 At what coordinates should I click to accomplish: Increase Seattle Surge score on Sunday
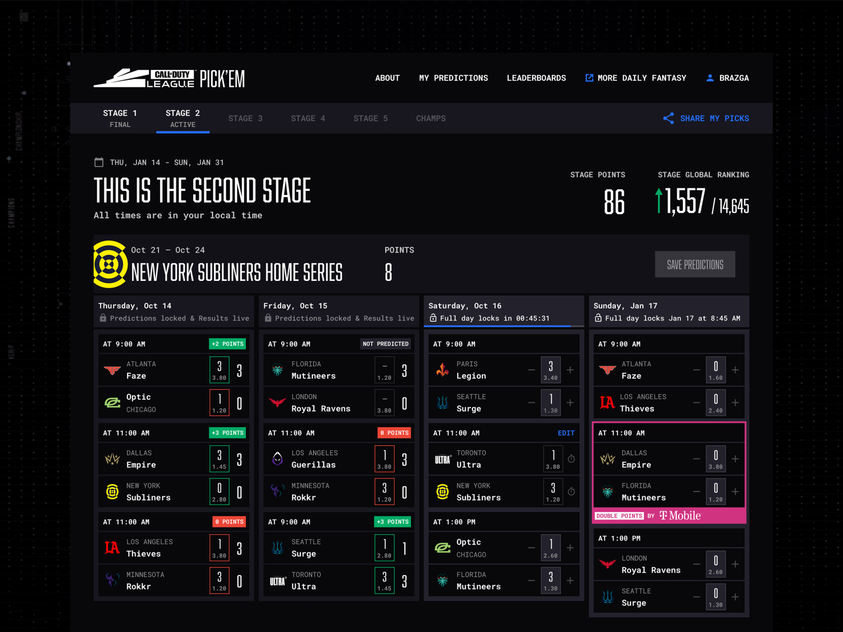735,597
